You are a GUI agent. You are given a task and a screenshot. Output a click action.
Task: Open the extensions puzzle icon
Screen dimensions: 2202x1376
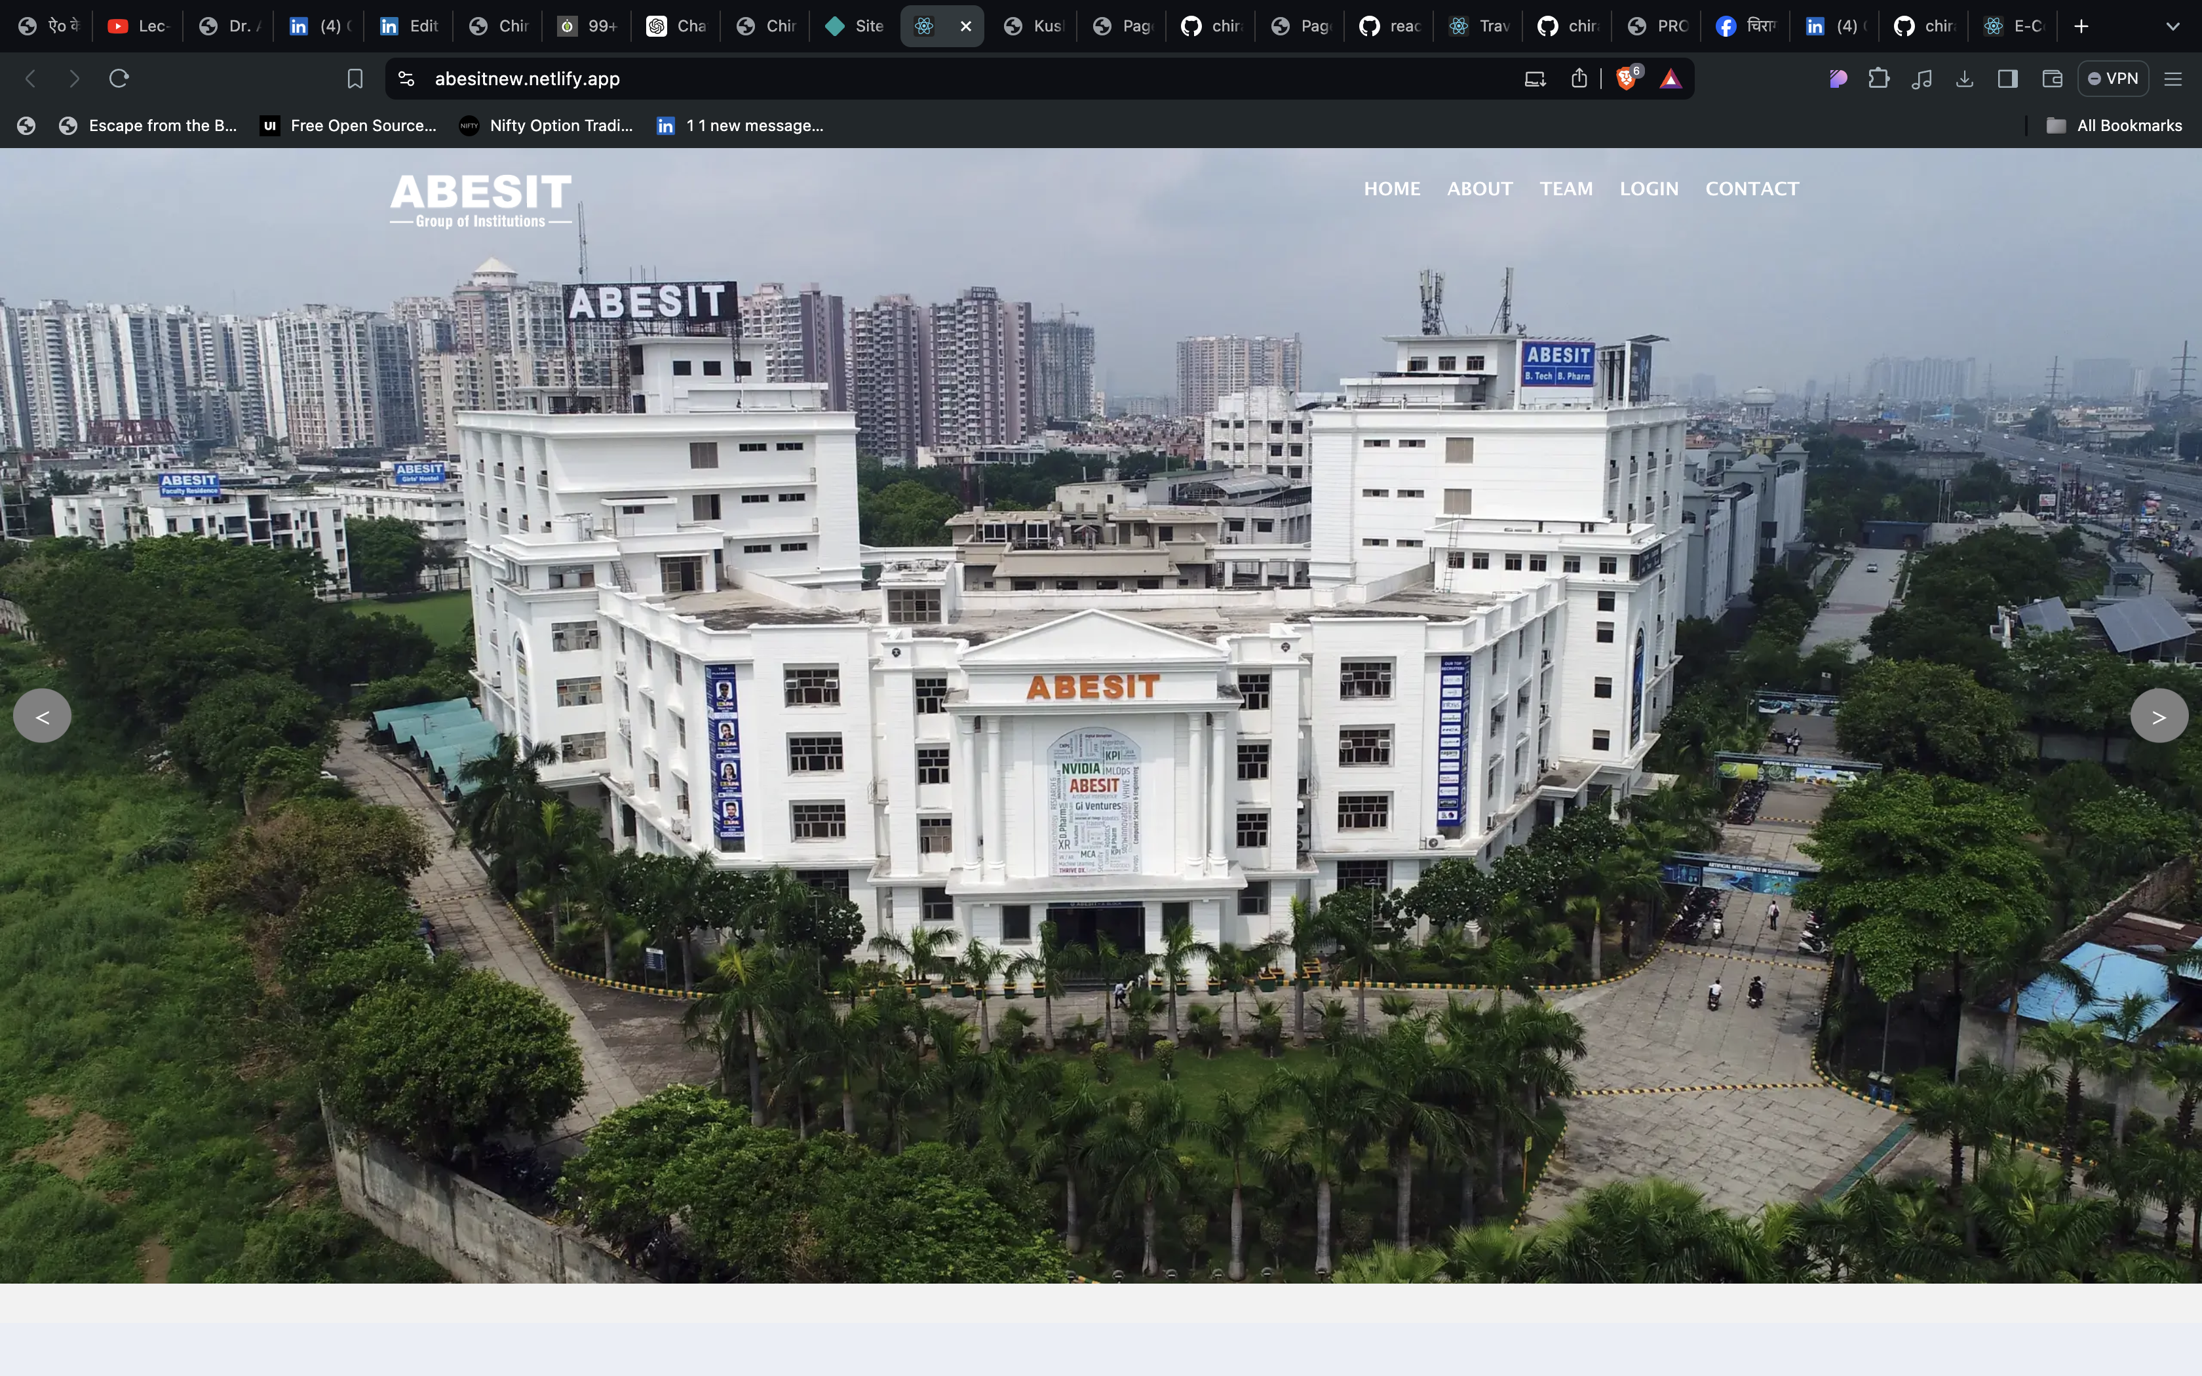(x=1878, y=79)
